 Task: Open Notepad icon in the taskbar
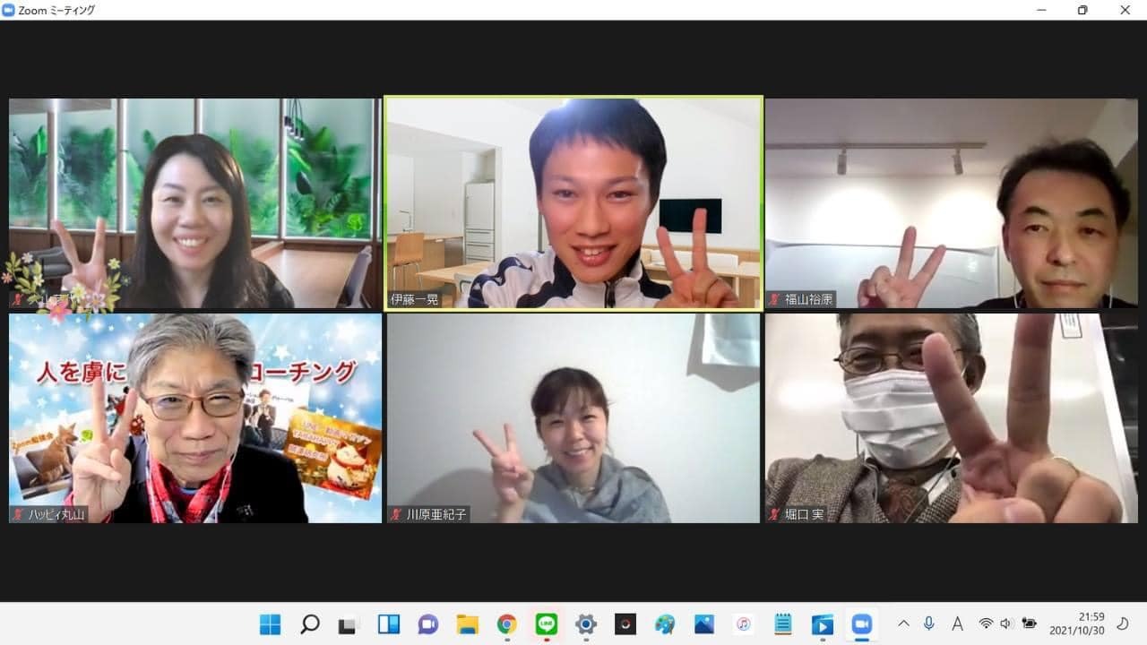[x=783, y=624]
